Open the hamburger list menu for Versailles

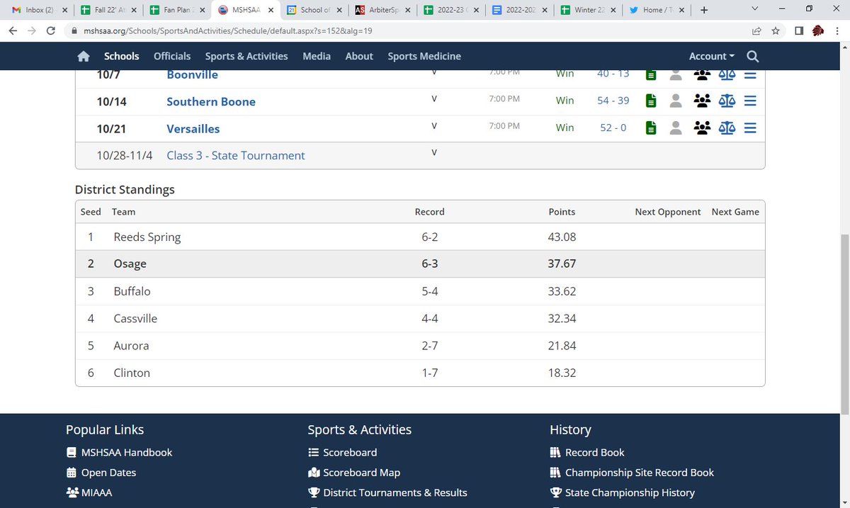click(x=750, y=128)
